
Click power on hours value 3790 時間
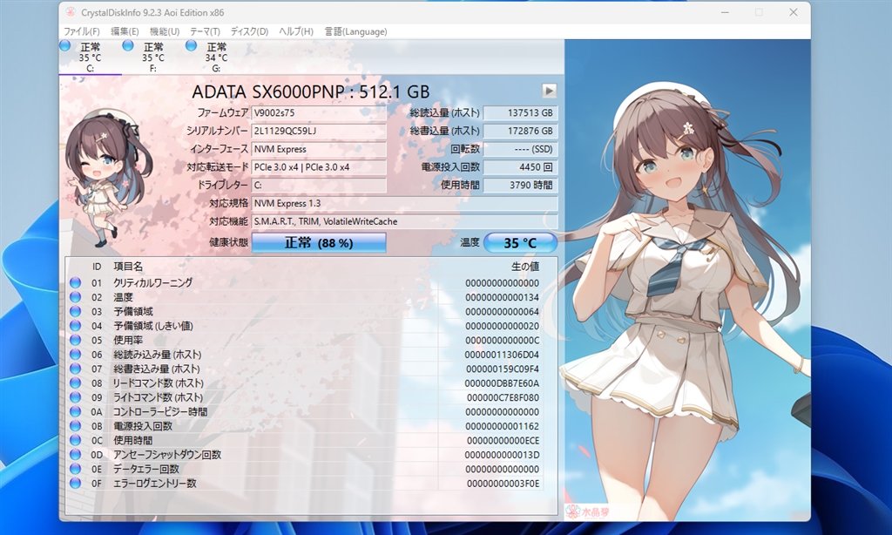pos(520,185)
